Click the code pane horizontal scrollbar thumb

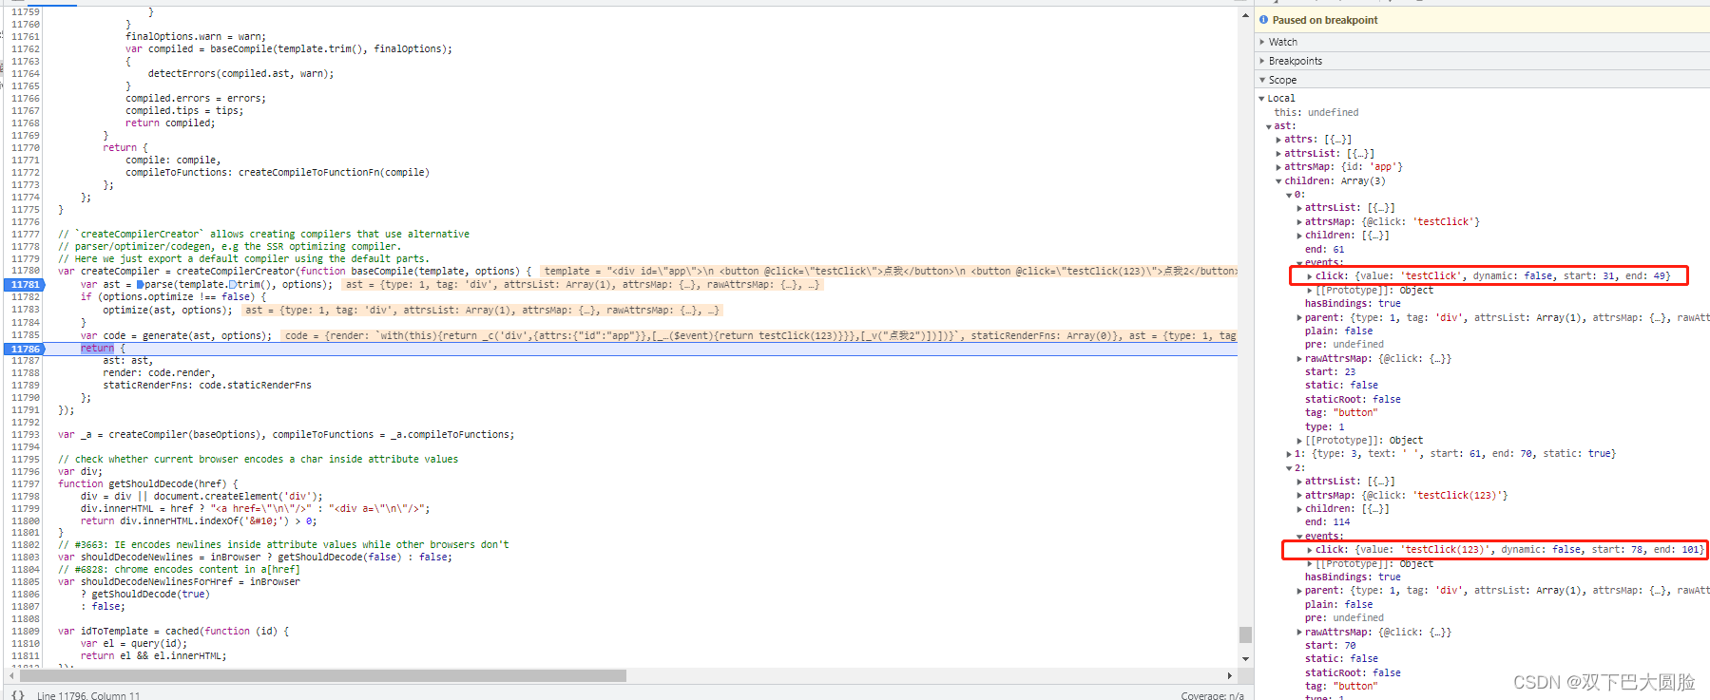[322, 675]
